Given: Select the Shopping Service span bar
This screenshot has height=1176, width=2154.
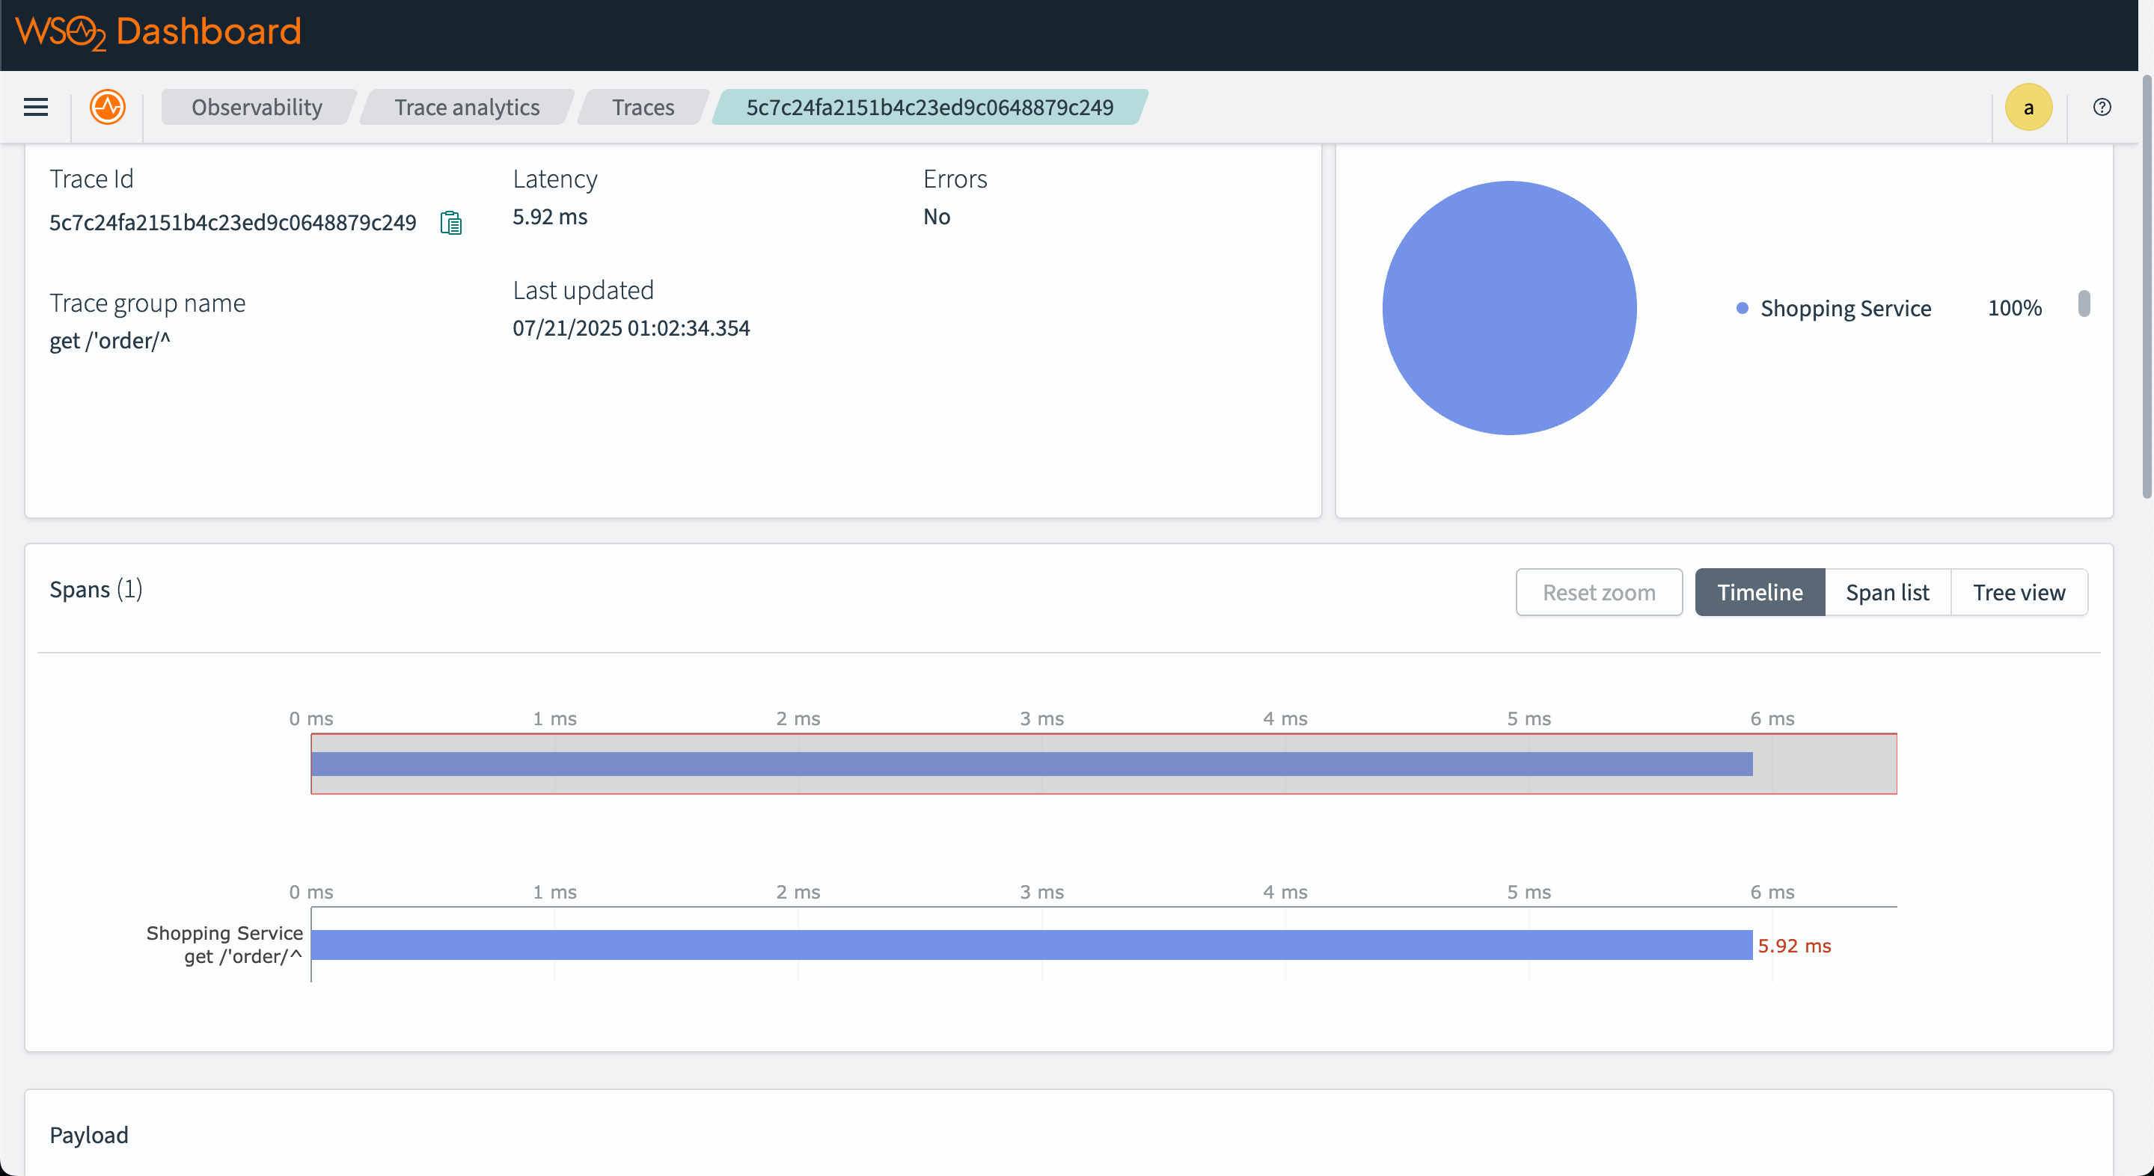Looking at the screenshot, I should [x=1031, y=945].
